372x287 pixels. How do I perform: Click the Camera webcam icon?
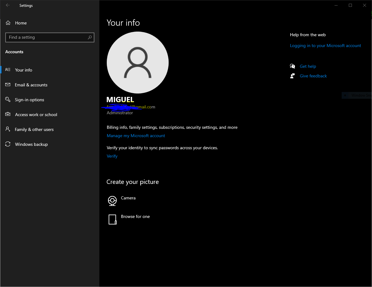pyautogui.click(x=112, y=201)
